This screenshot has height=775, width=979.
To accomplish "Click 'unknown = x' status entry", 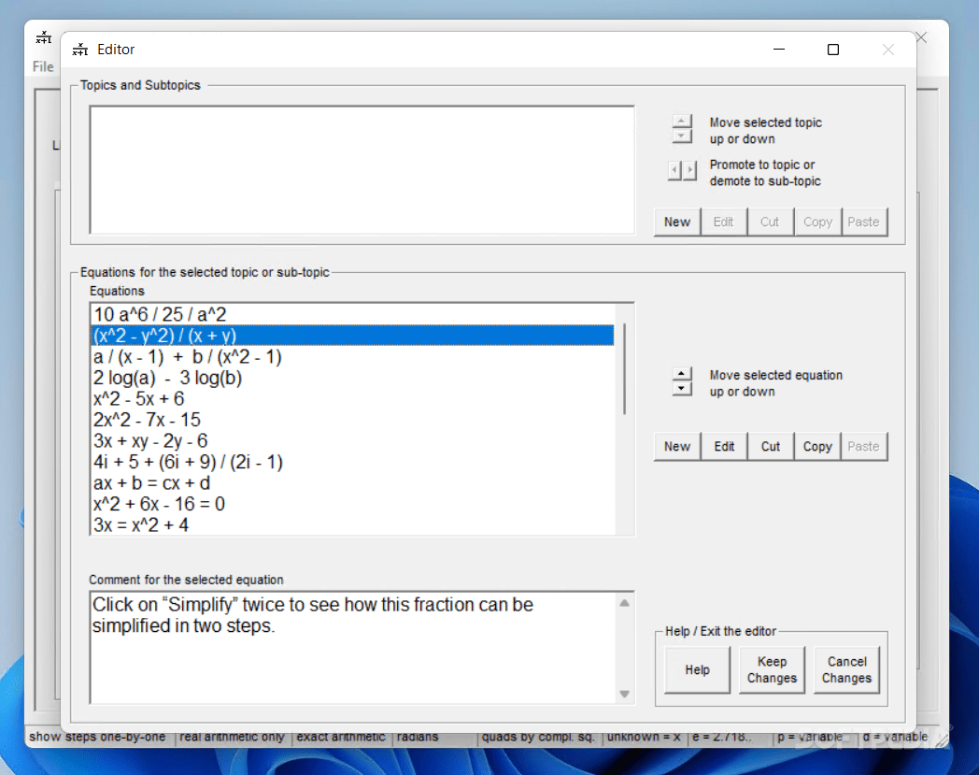I will (x=644, y=737).
